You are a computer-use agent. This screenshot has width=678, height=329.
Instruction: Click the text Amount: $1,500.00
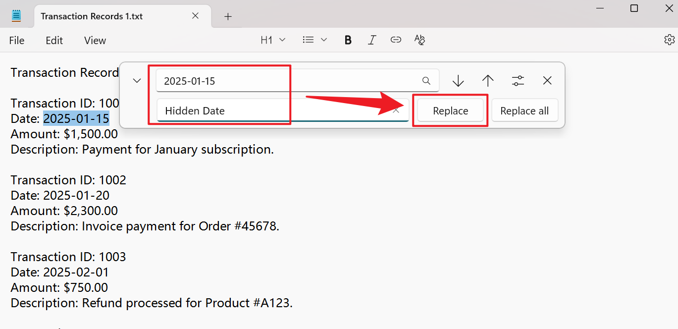point(64,134)
